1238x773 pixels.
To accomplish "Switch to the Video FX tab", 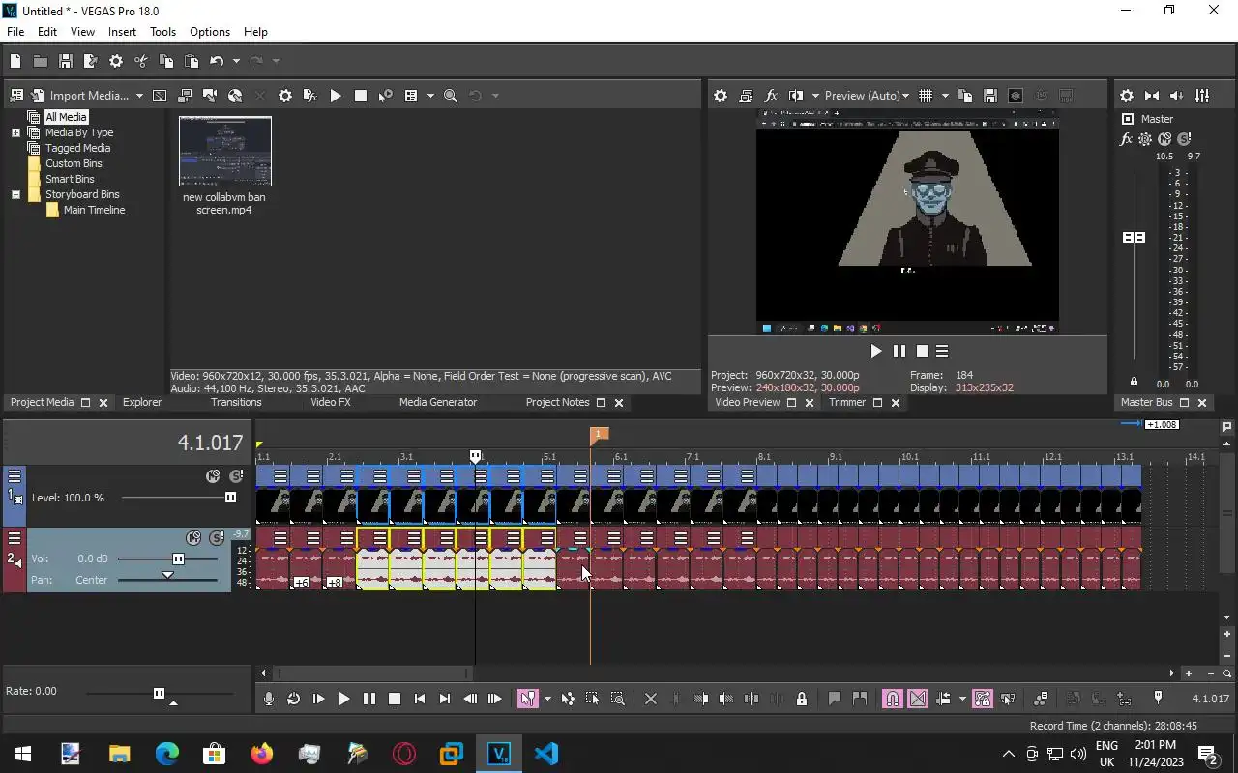I will tap(331, 402).
